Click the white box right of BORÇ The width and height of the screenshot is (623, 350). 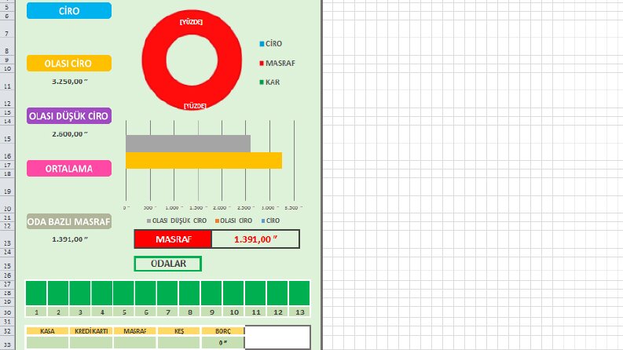278,337
